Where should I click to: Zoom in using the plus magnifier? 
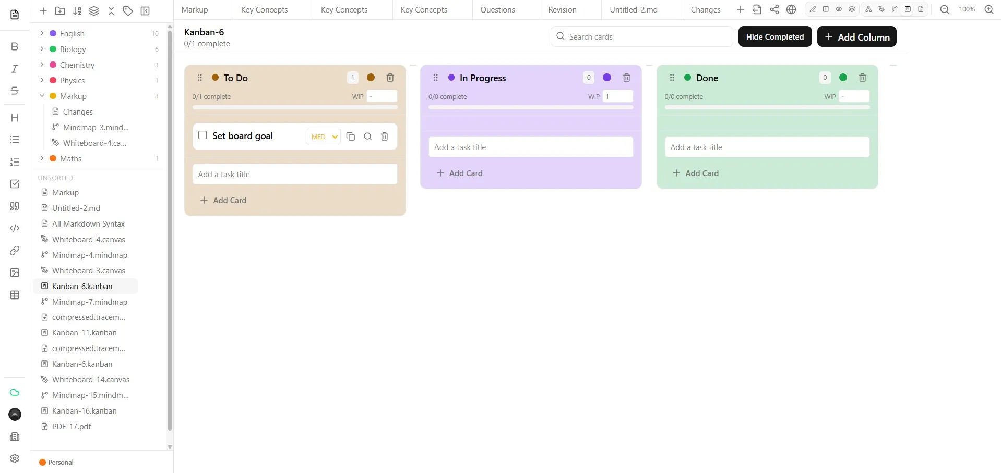tap(989, 9)
